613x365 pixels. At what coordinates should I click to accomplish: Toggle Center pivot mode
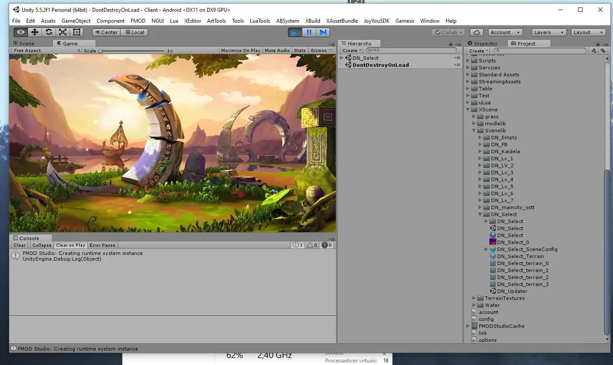(106, 32)
